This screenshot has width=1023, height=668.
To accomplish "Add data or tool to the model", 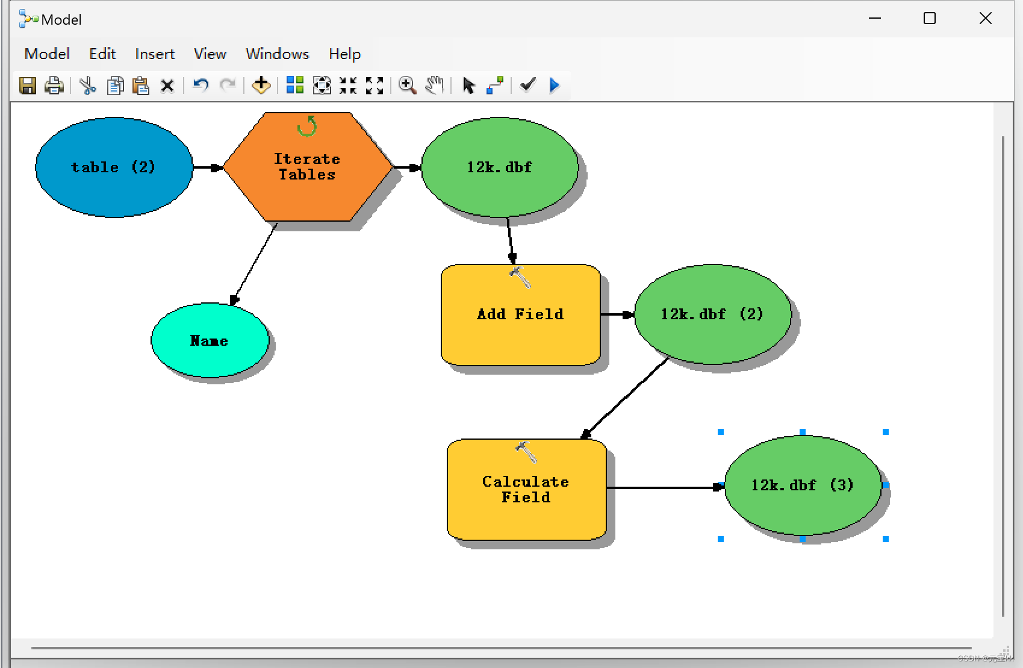I will [261, 85].
